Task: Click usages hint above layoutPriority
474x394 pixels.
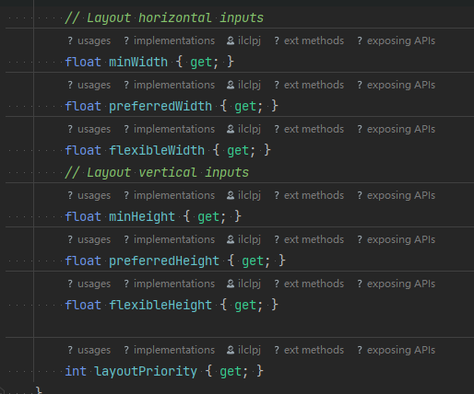Action: point(89,350)
